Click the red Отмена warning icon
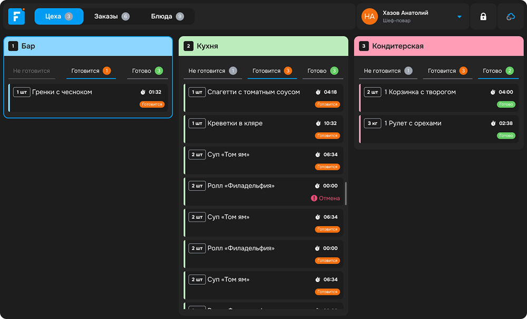 click(x=314, y=198)
